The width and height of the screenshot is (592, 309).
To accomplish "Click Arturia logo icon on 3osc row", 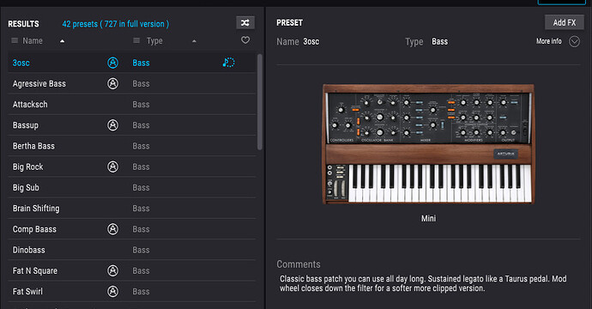I will 112,63.
